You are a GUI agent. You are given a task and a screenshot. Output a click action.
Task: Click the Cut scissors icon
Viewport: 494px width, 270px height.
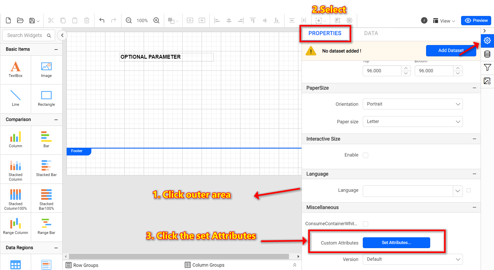pos(51,20)
